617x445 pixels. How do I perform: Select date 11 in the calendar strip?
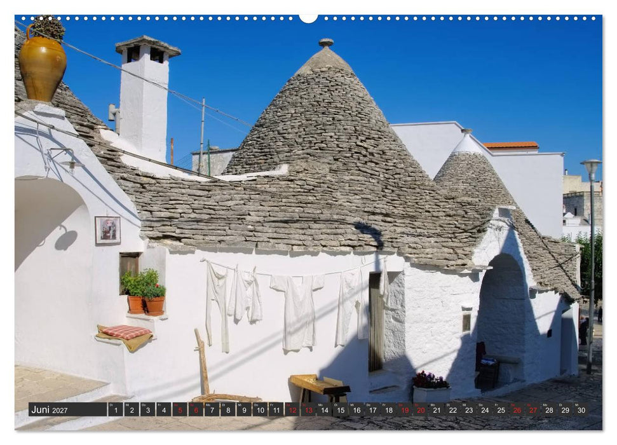(x=276, y=409)
